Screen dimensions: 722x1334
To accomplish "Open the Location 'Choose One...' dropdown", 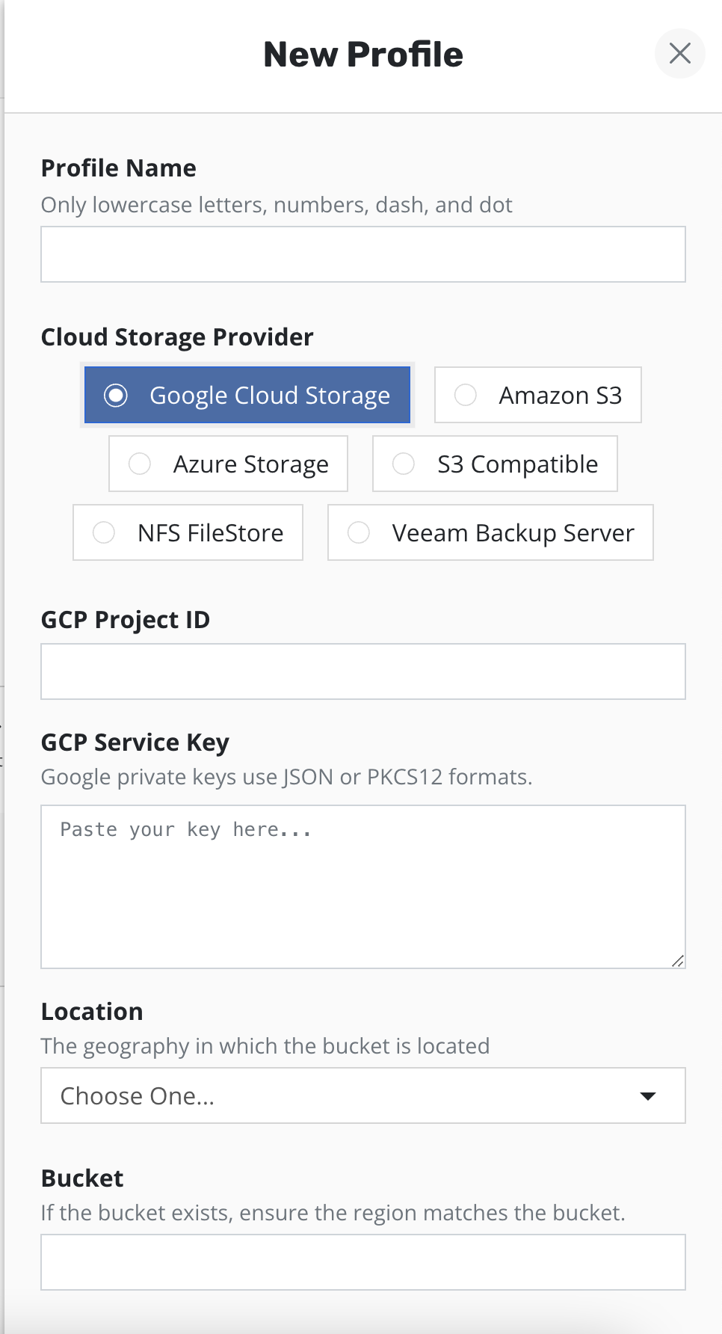I will pos(363,1095).
